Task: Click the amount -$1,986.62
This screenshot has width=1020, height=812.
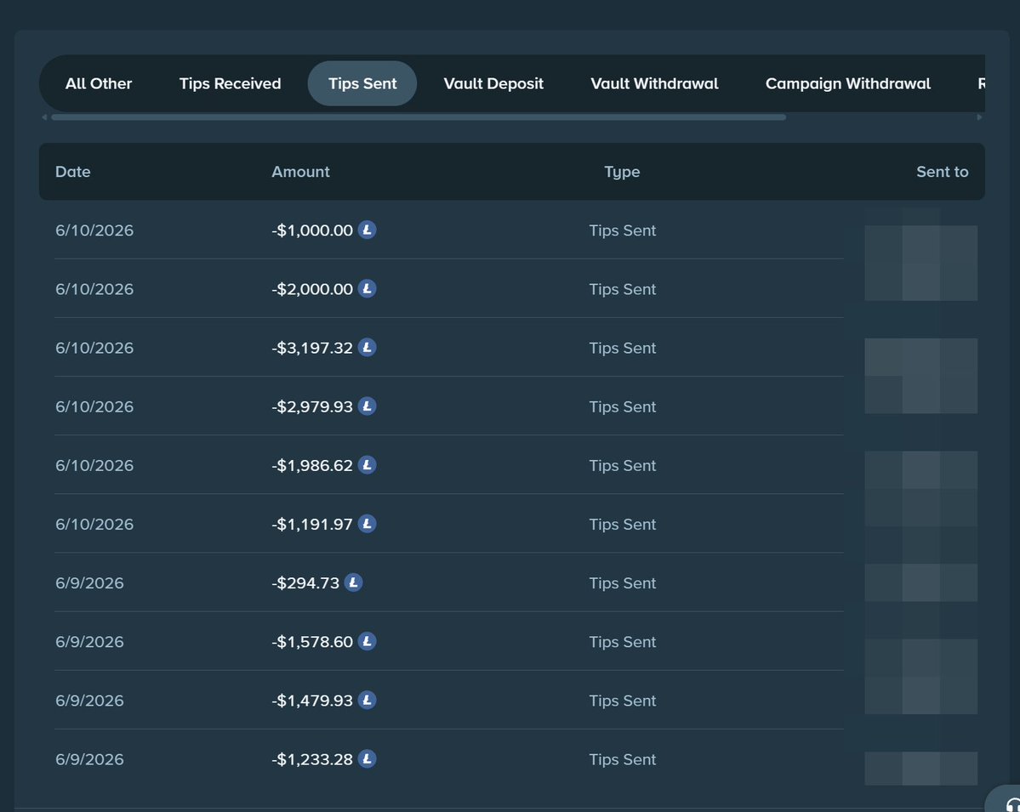Action: tap(312, 466)
